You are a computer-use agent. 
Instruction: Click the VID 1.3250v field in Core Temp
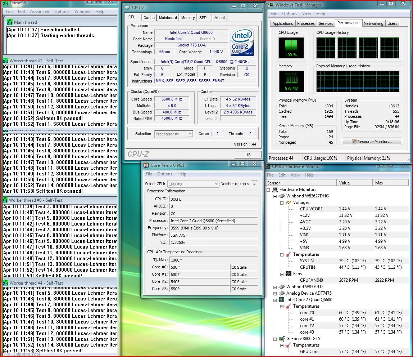213,242
